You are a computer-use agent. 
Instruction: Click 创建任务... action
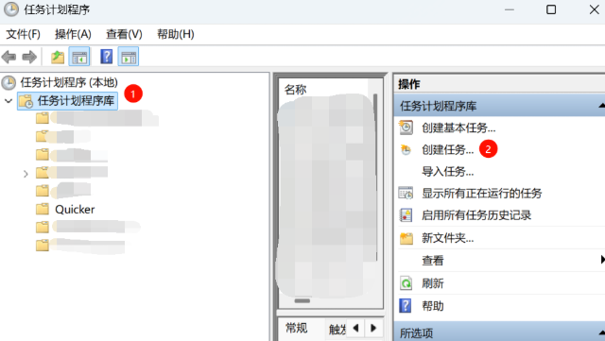pos(447,149)
